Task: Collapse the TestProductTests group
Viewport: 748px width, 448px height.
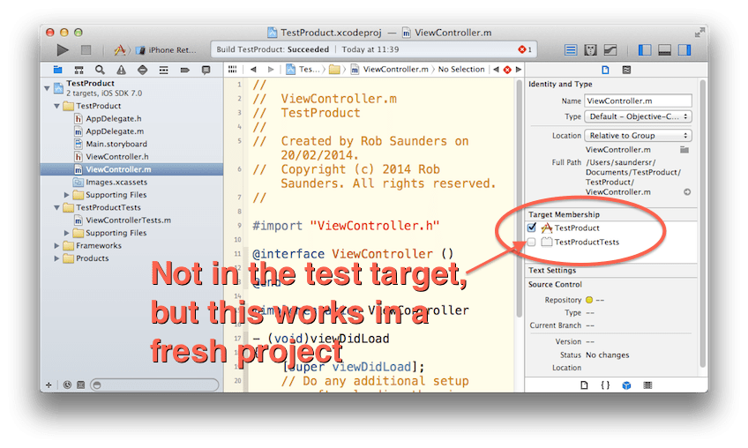Action: (x=56, y=207)
